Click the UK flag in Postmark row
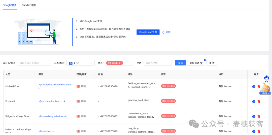272x135 pixels. pyautogui.click(x=78, y=101)
